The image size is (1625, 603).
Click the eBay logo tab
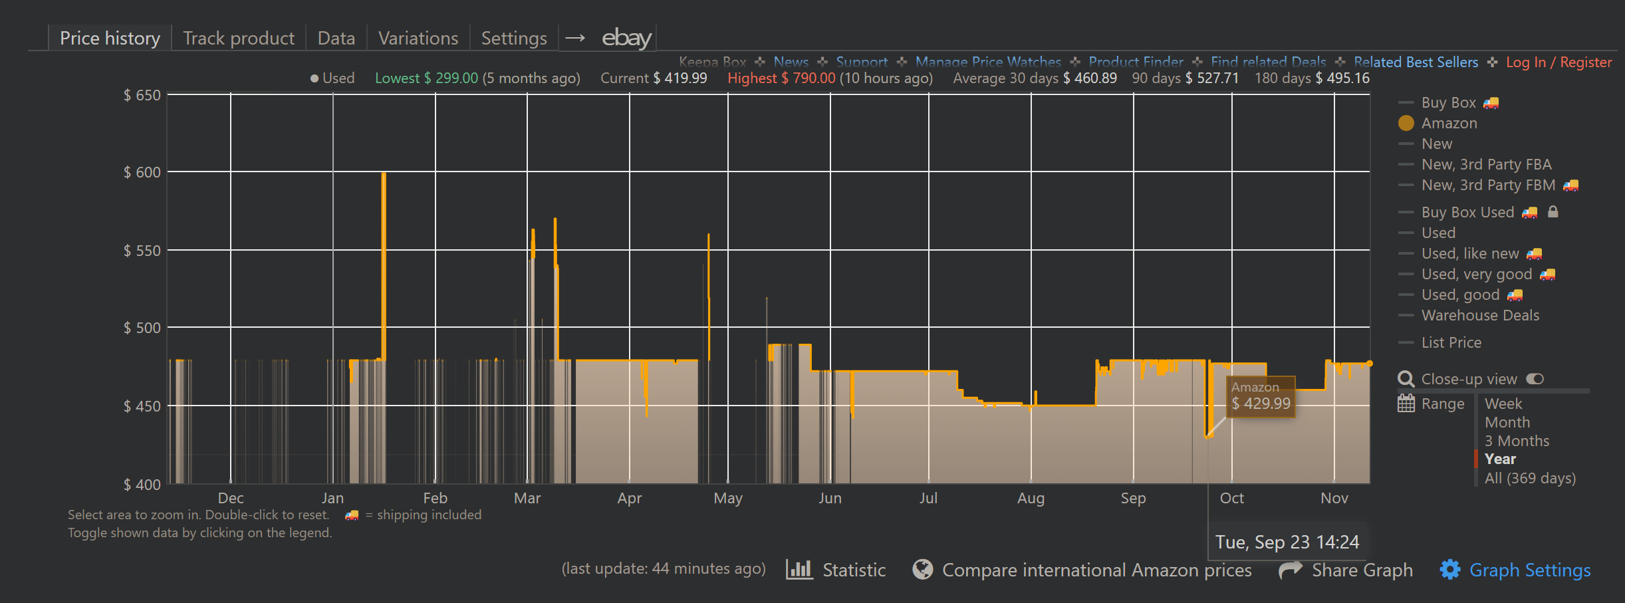[626, 38]
